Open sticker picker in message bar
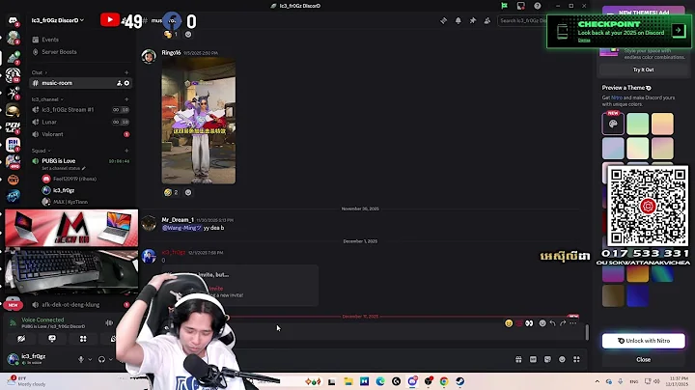695x390 pixels. tap(548, 359)
